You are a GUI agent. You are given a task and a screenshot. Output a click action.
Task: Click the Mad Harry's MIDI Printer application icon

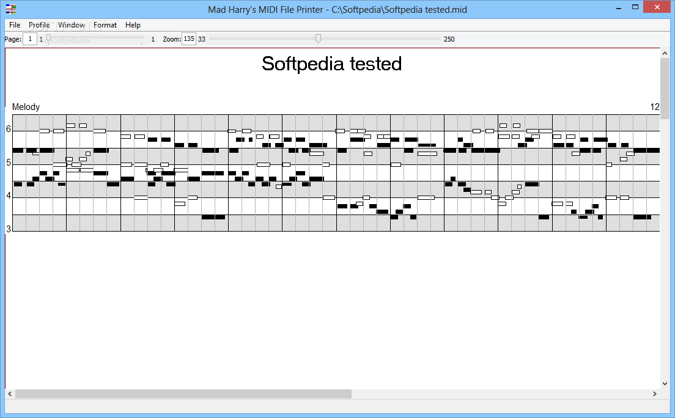pos(10,9)
